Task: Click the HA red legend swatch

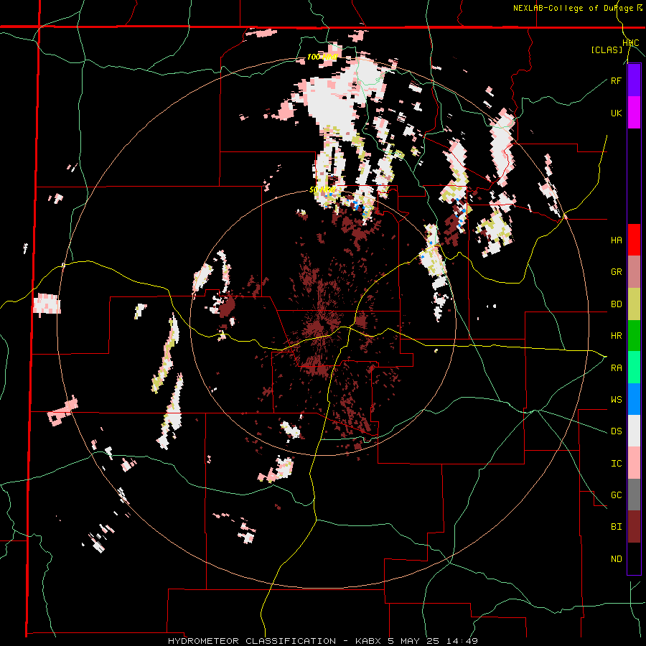Action: (634, 240)
